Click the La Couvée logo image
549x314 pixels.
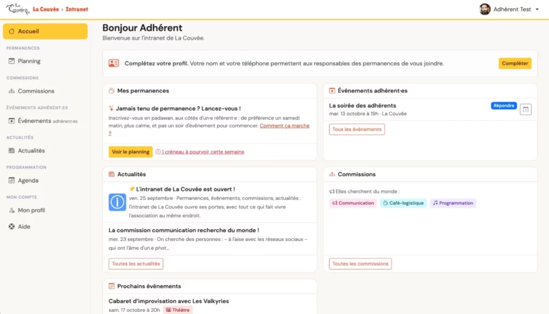pyautogui.click(x=17, y=9)
